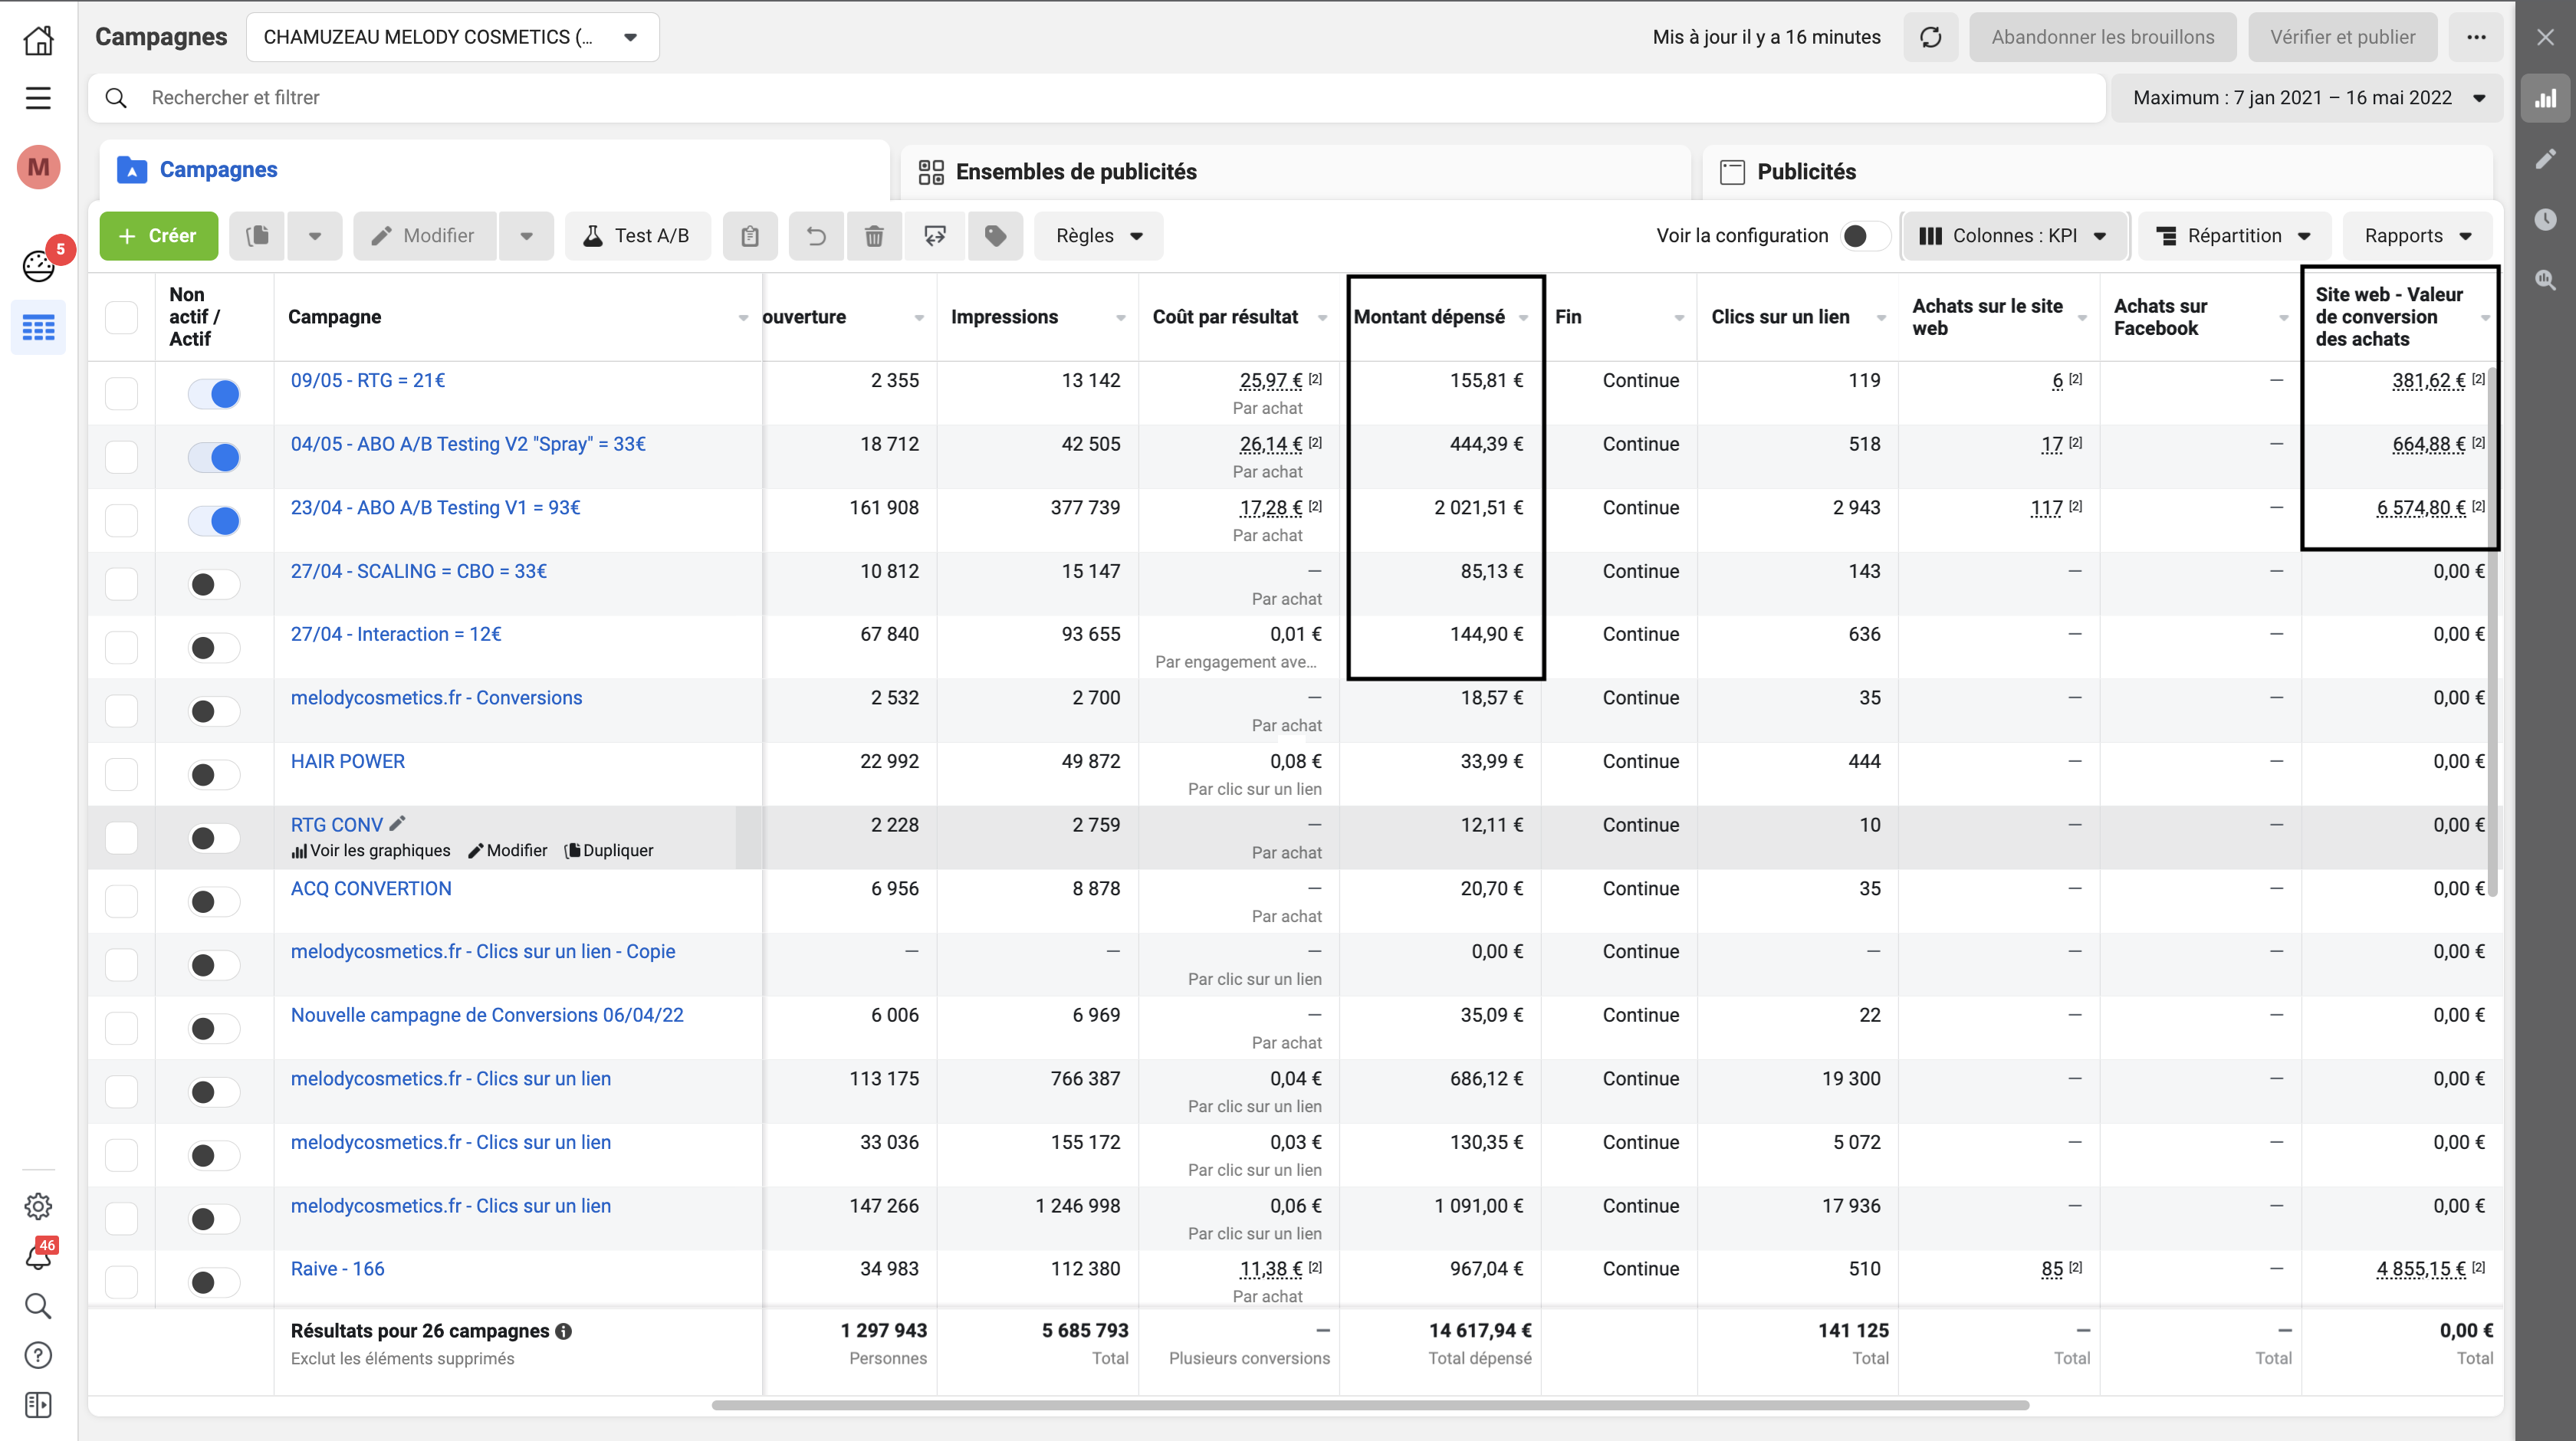Tick the checkbox for Raive - 166 row
Viewport: 2576px width, 1441px height.
121,1282
